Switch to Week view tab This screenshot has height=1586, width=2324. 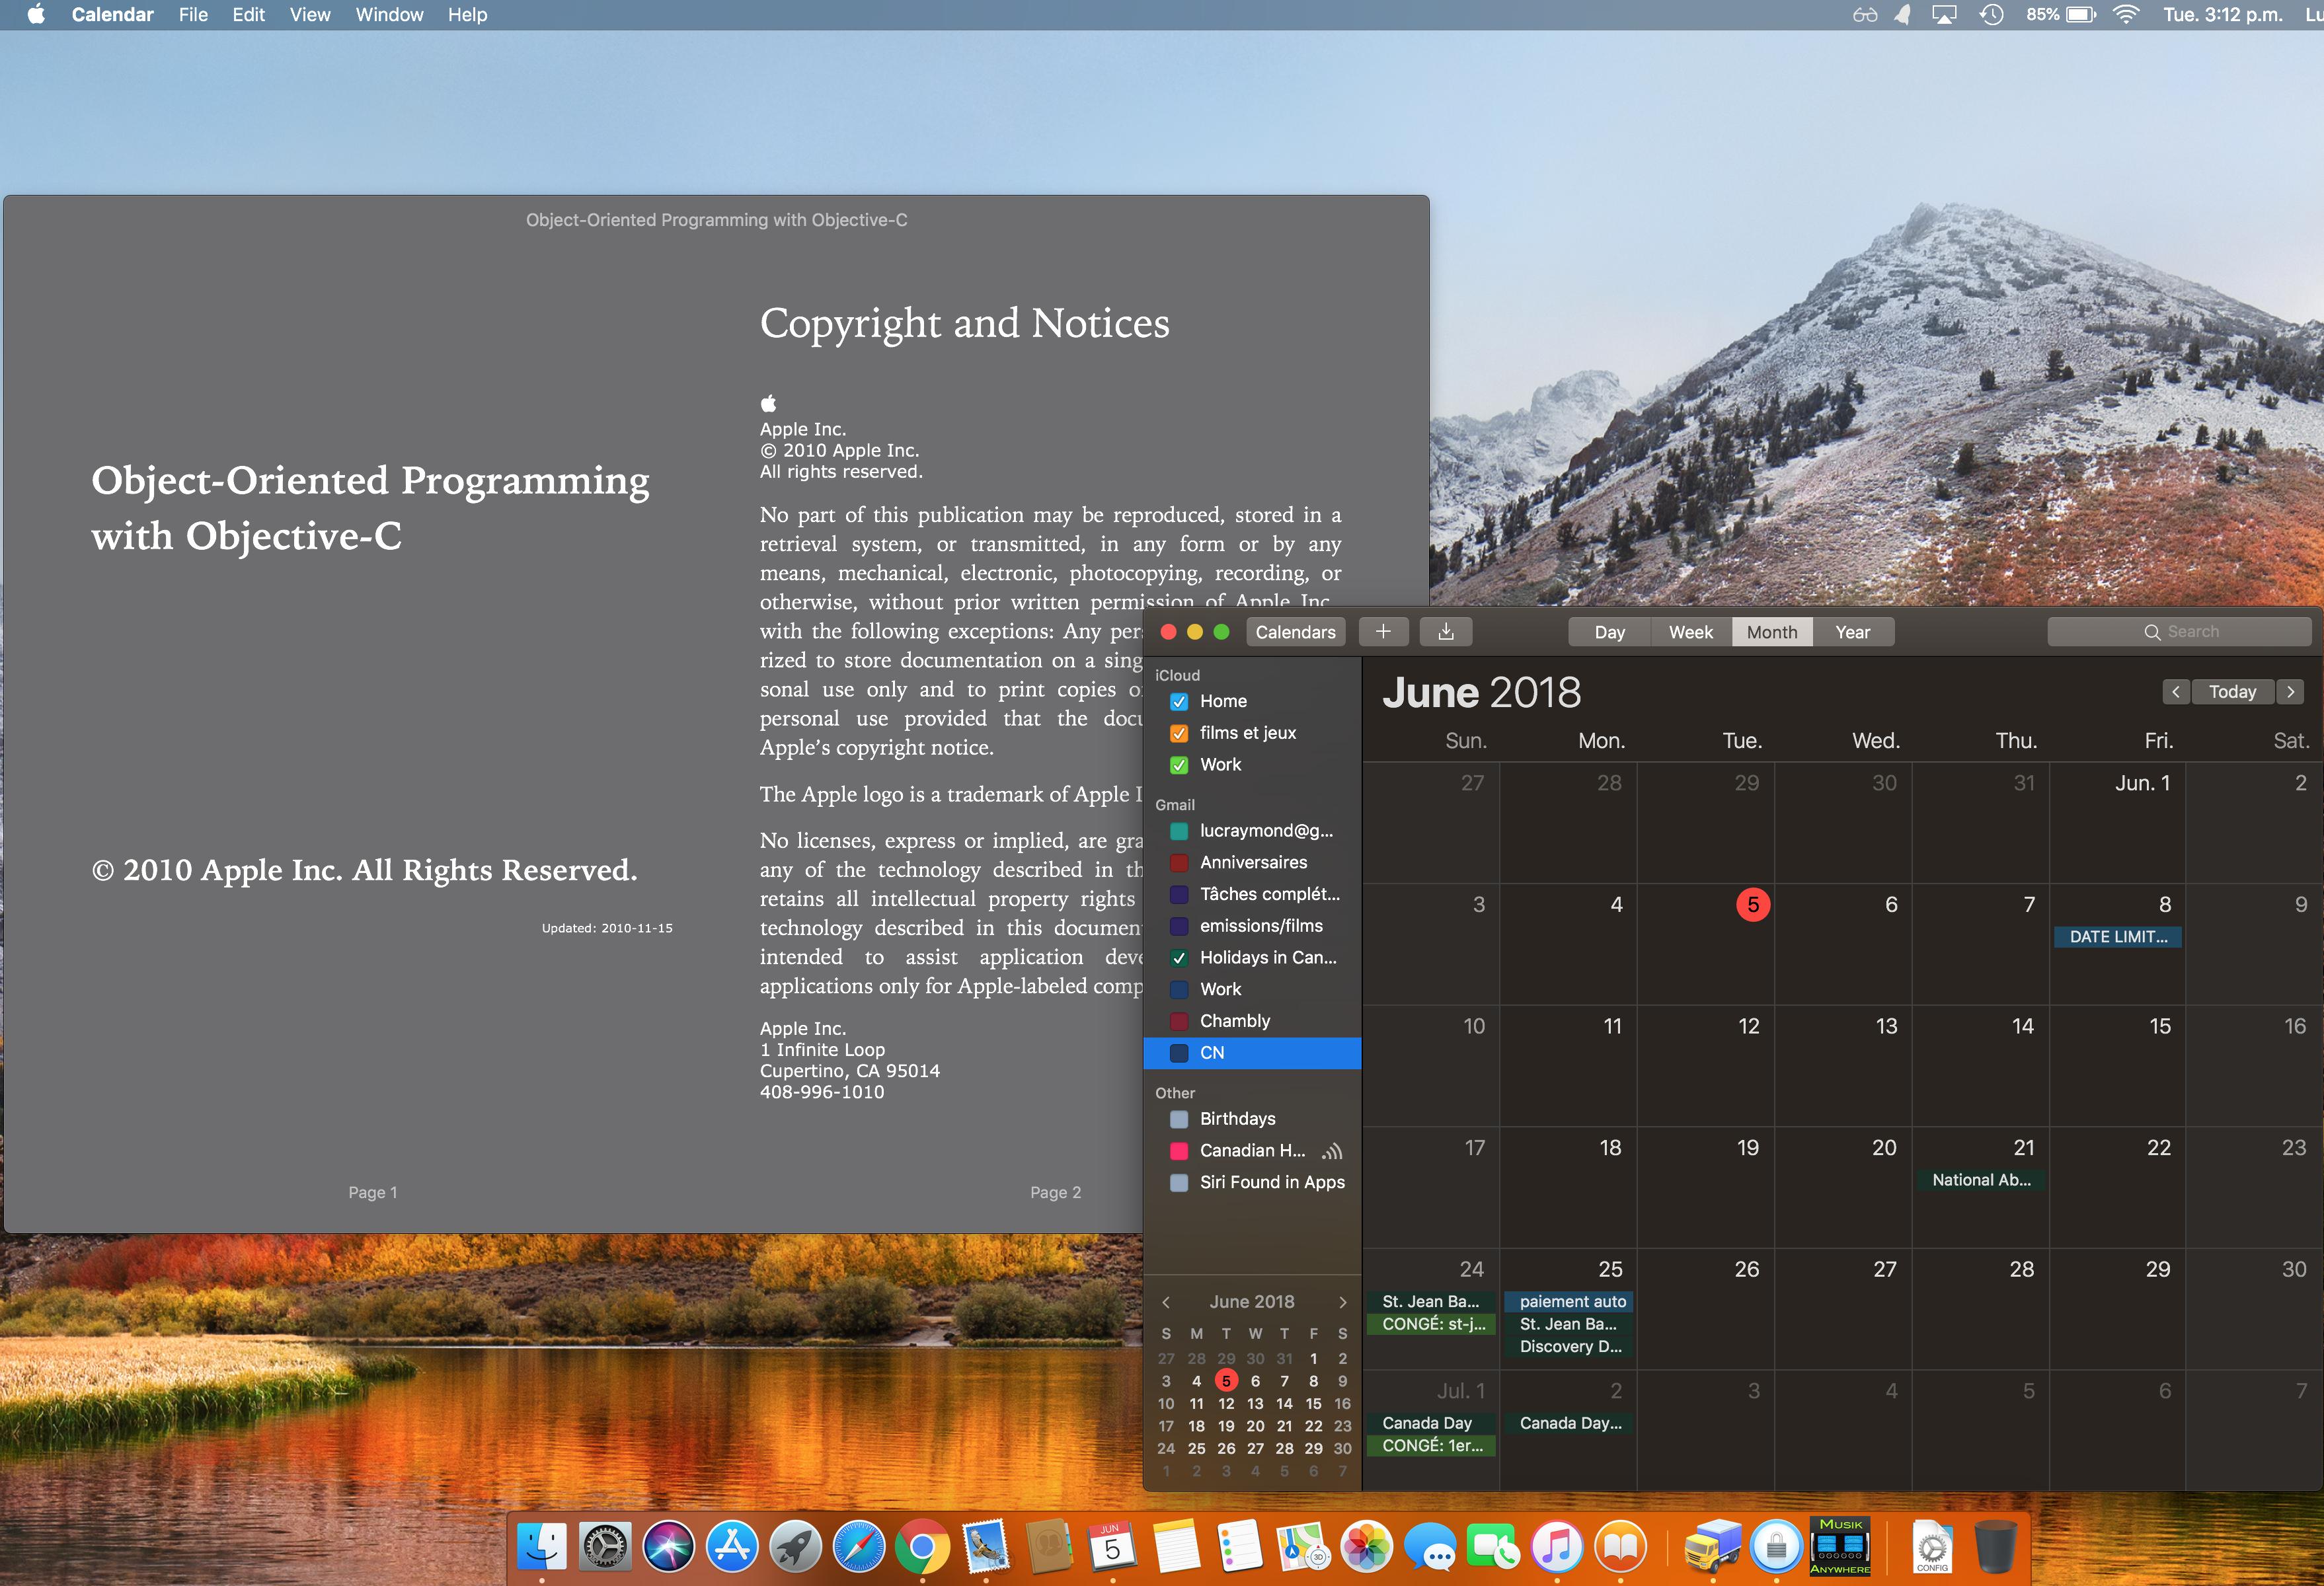tap(1690, 632)
